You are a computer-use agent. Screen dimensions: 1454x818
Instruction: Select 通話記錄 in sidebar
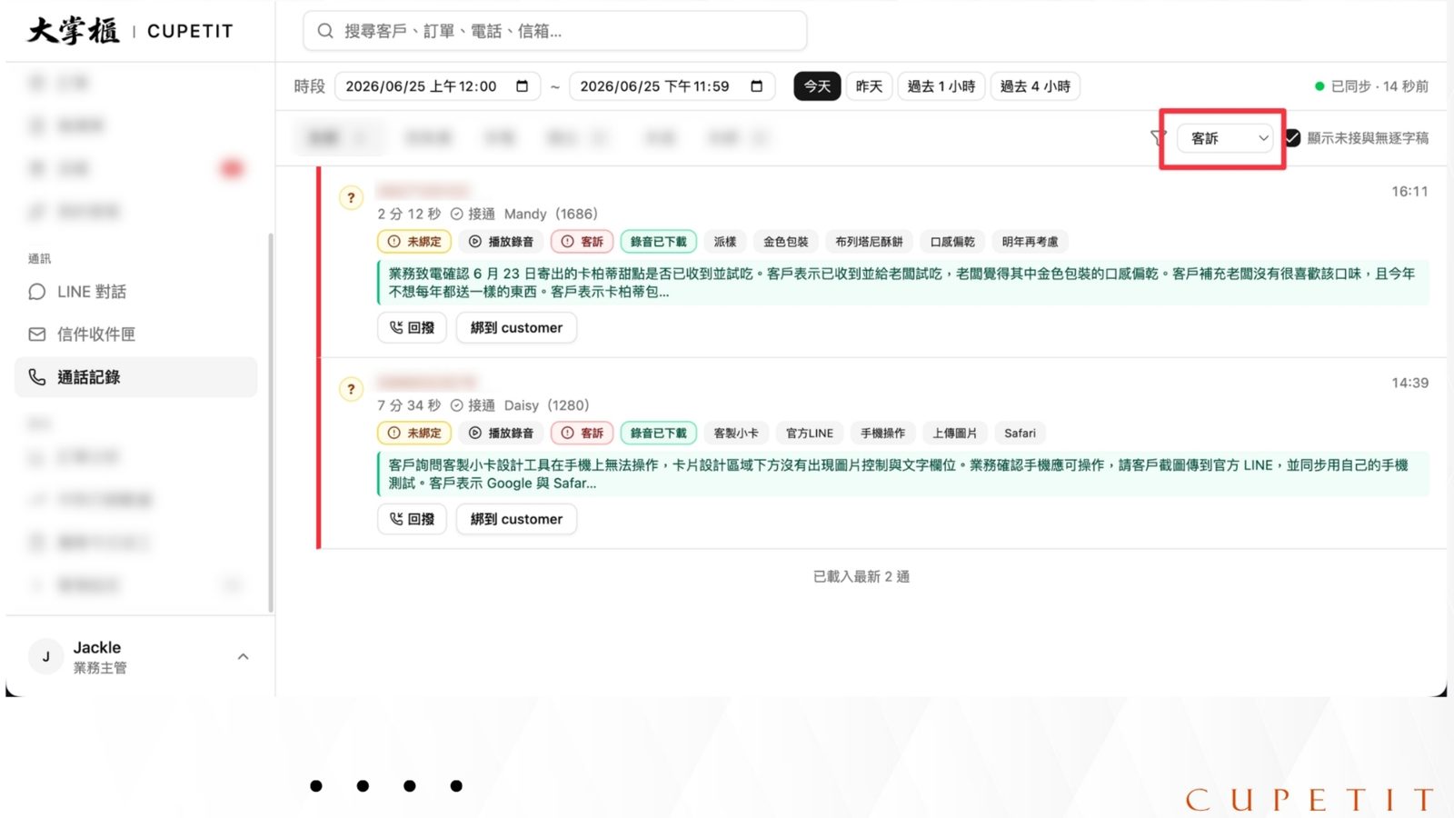tap(136, 377)
